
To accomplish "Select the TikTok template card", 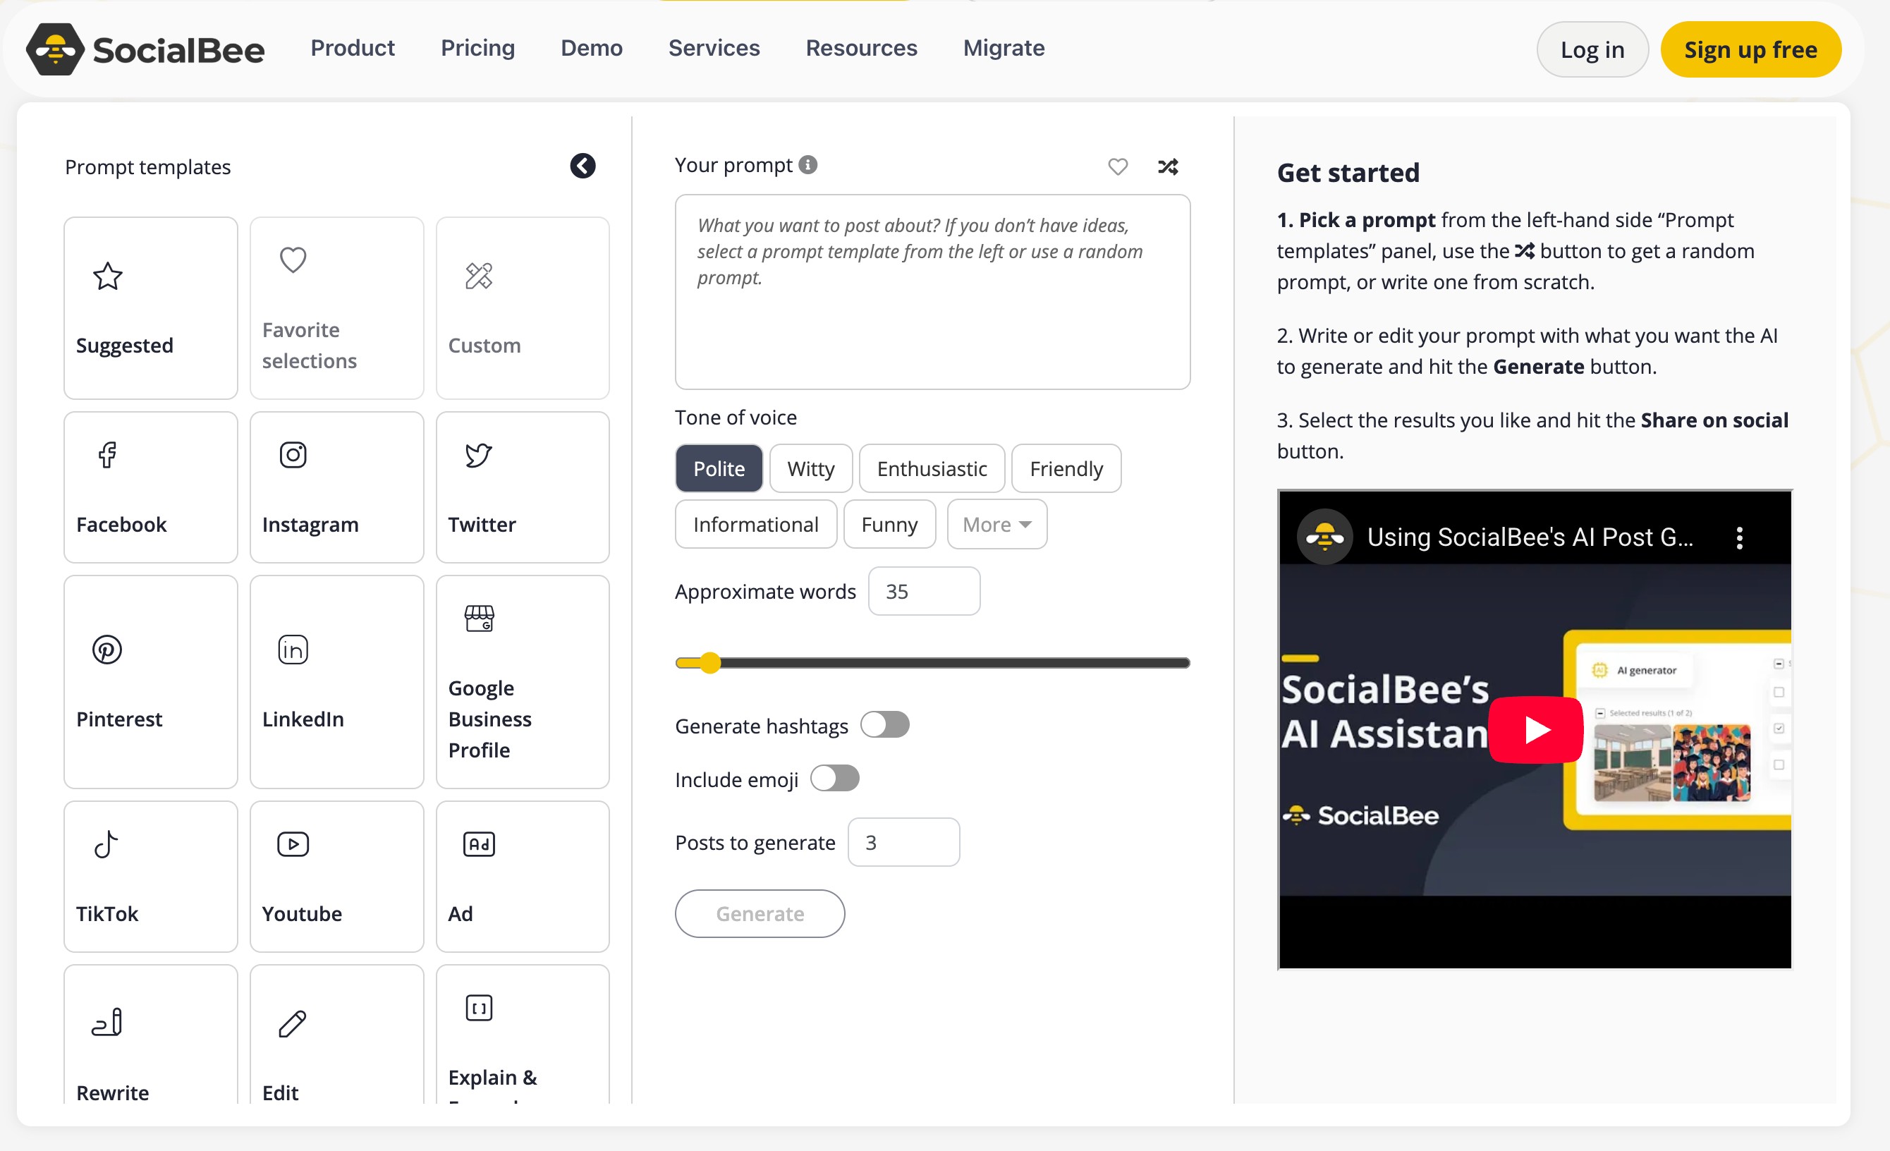I will point(150,876).
